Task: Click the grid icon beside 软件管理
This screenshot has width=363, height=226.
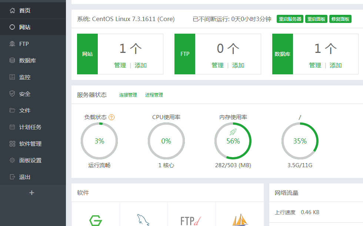Action: tap(12, 144)
